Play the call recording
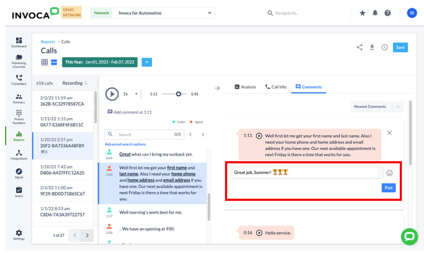Image resolution: width=424 pixels, height=253 pixels. (112, 94)
